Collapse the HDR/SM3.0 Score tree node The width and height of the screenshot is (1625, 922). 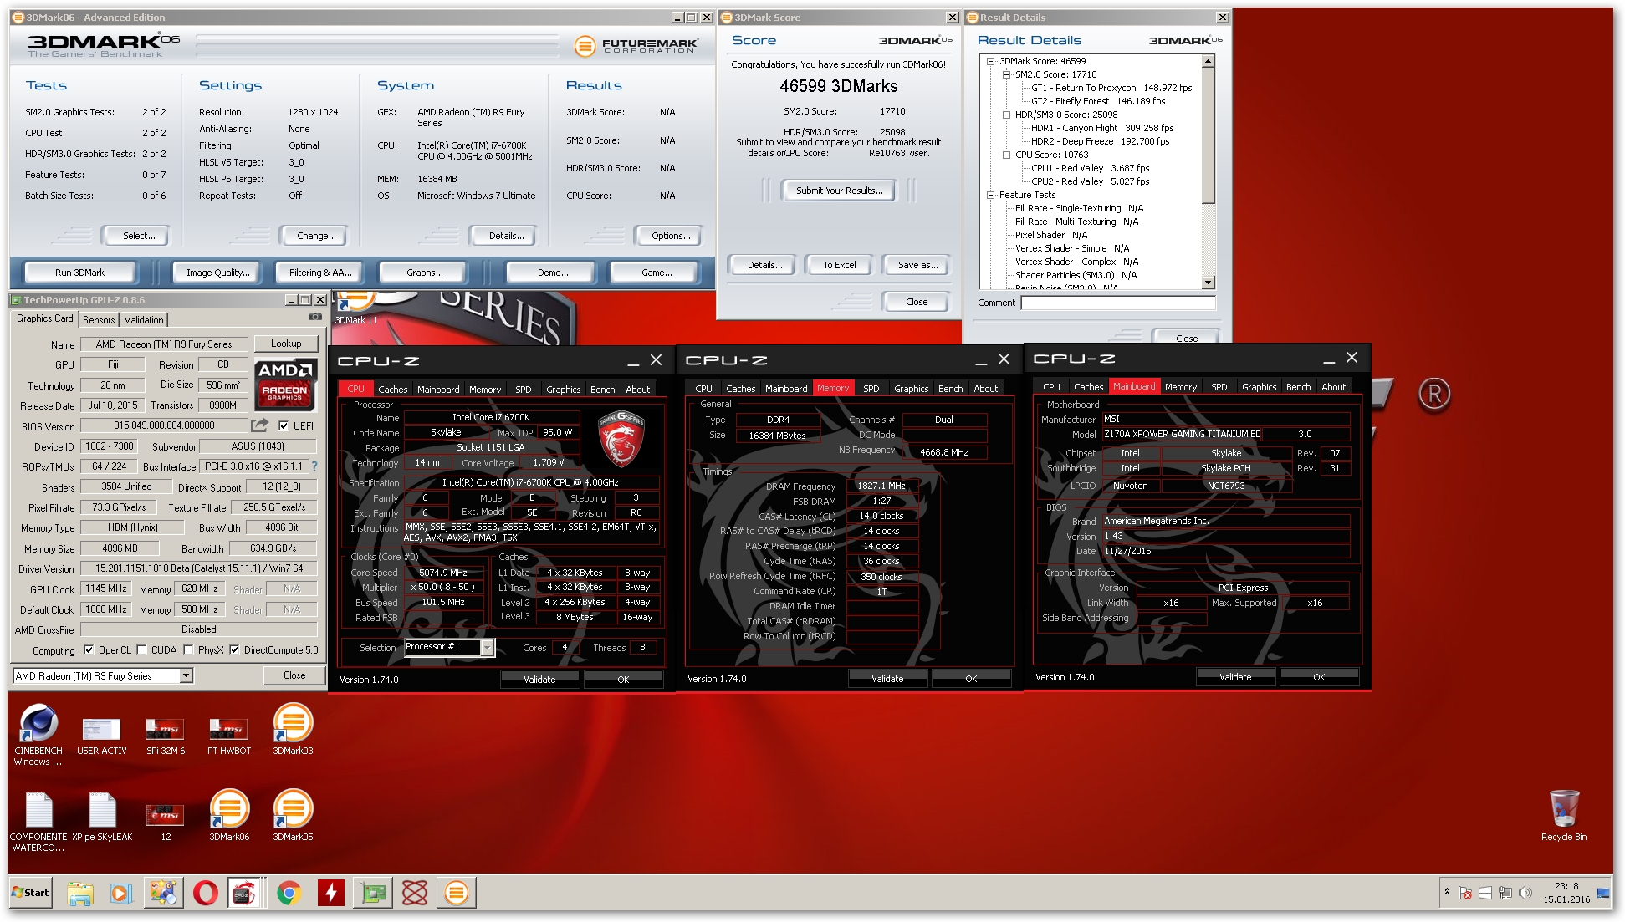tap(1006, 115)
